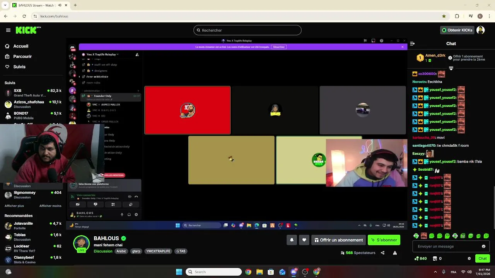Click the Rechercher search field
Viewport: 495px width, 278px height.
247,30
